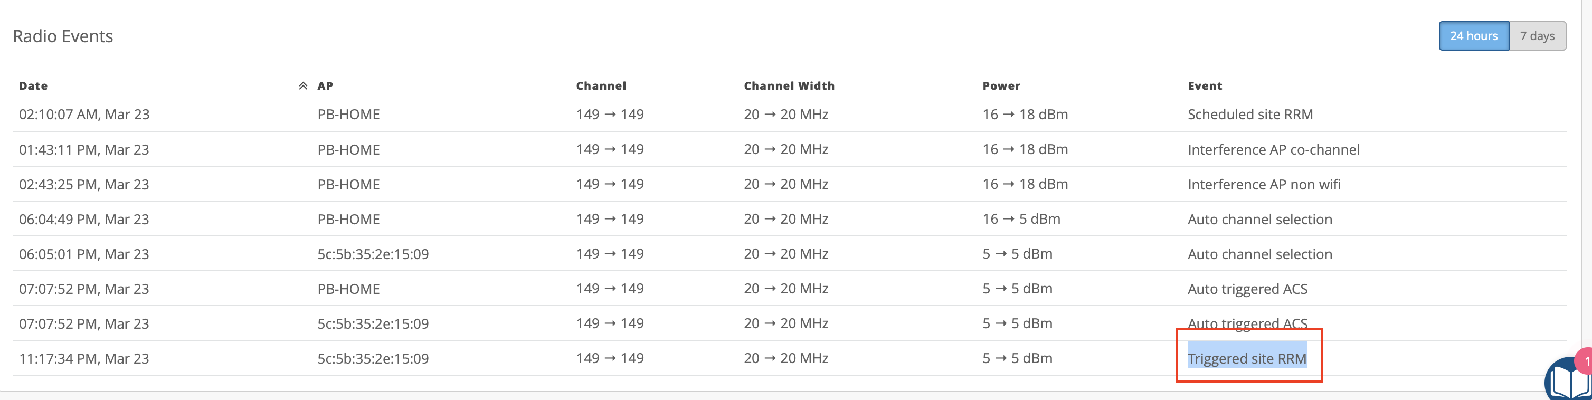Sort table by Date column header
1592x400 pixels.
point(33,86)
